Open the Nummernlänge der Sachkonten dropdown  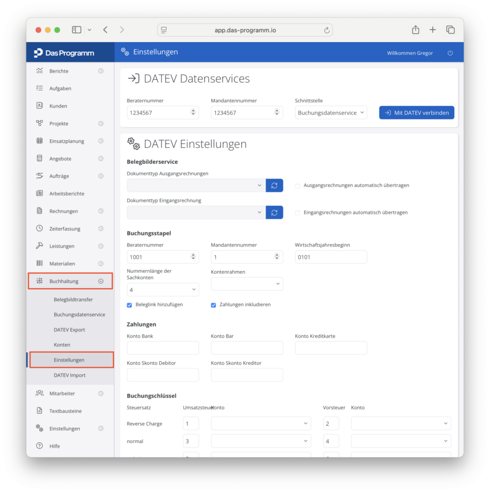163,289
